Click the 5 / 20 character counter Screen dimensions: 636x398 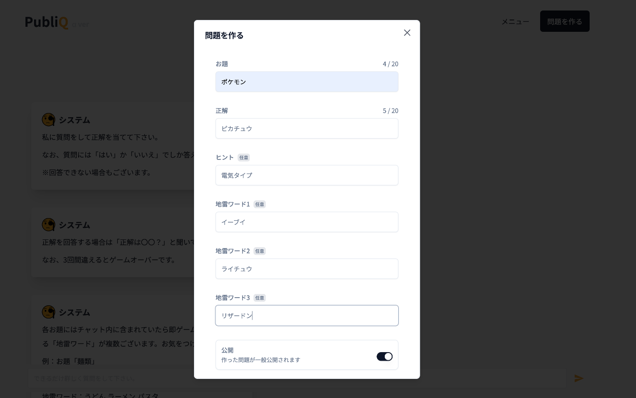click(x=391, y=110)
